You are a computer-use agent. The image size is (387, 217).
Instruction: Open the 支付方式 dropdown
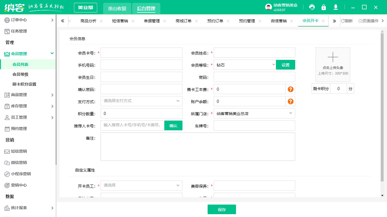click(141, 101)
